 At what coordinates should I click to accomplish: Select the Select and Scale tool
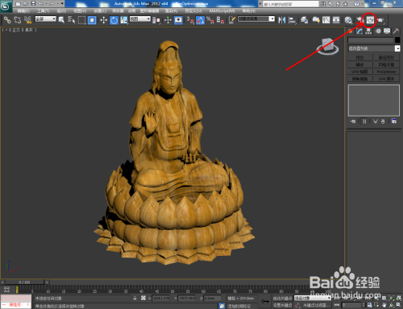pyautogui.click(x=124, y=20)
